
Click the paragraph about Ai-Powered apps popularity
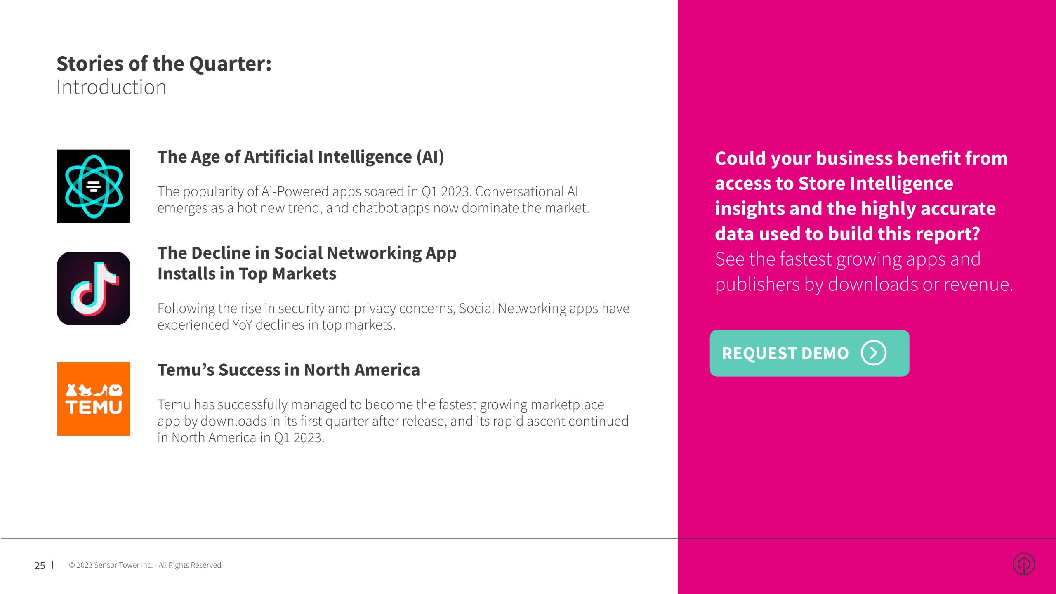pyautogui.click(x=373, y=200)
